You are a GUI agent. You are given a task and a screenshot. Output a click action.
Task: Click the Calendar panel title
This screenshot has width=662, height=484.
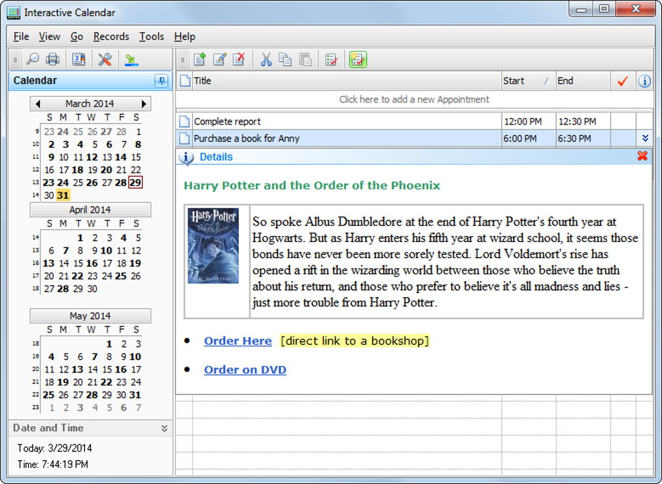coord(35,80)
